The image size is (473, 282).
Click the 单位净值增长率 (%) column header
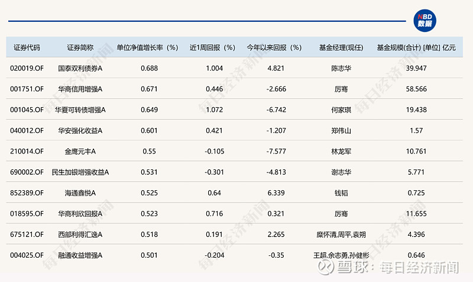147,47
